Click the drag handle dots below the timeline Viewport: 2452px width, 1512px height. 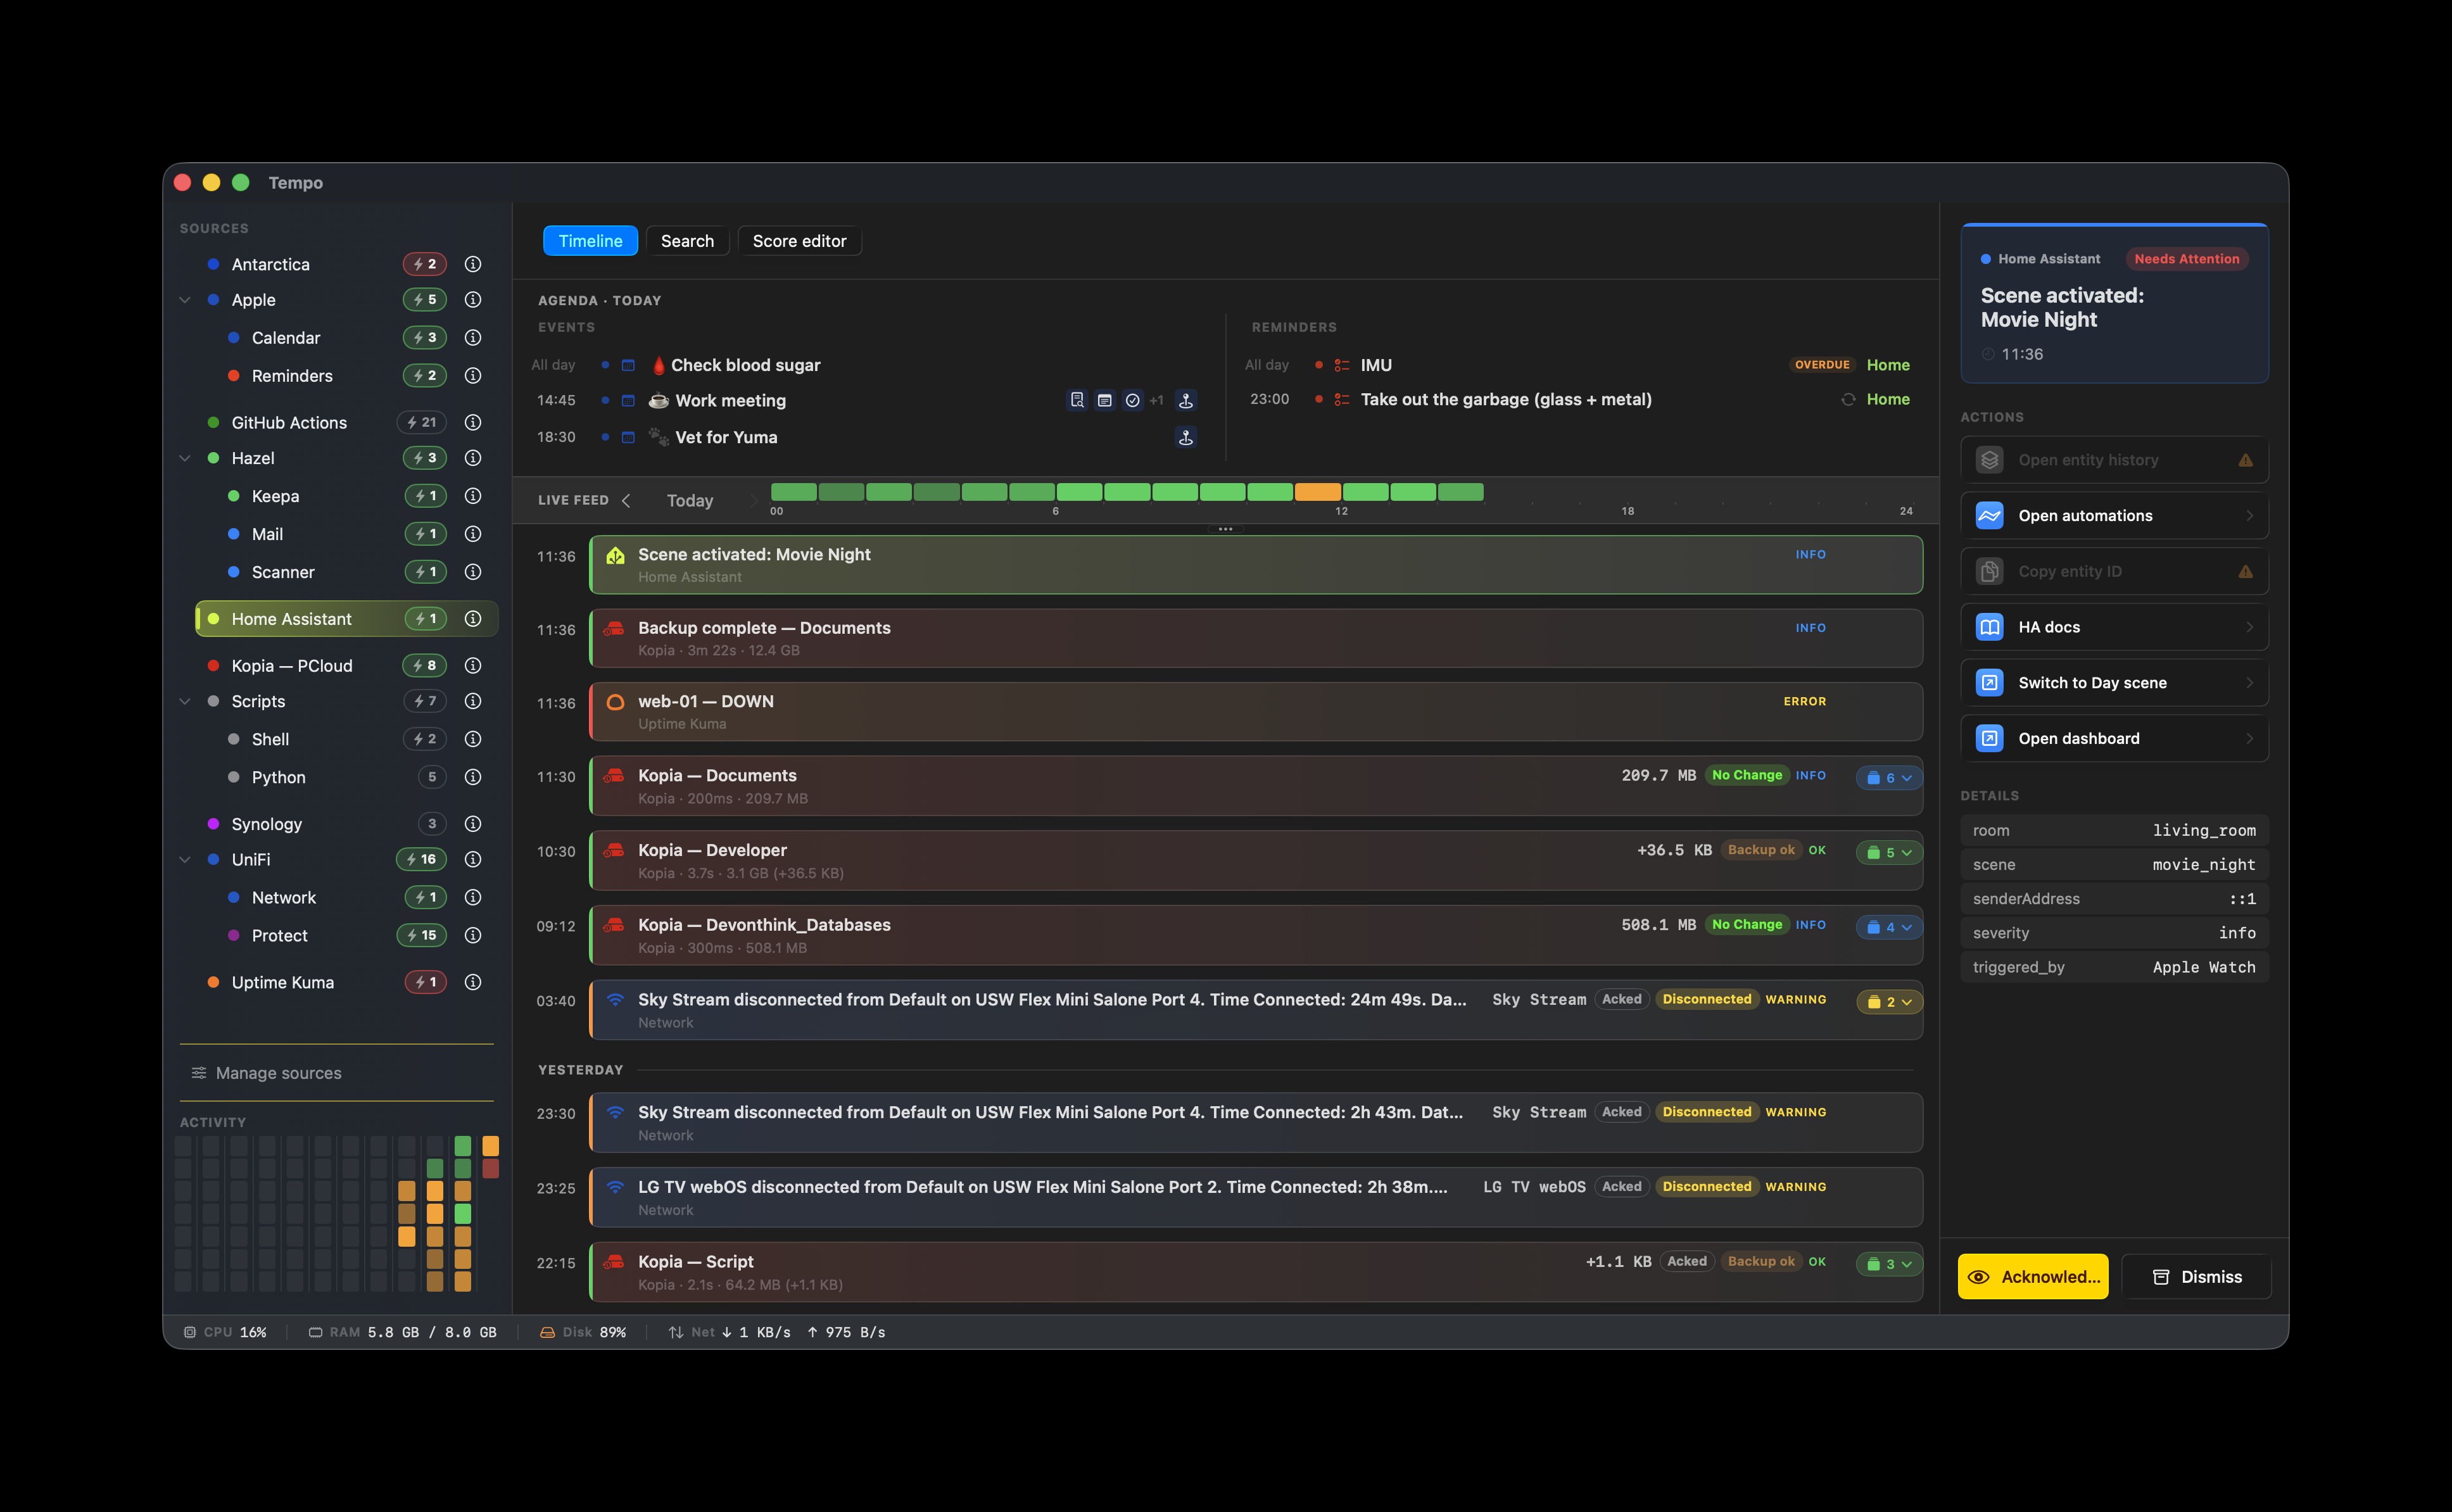1225,529
